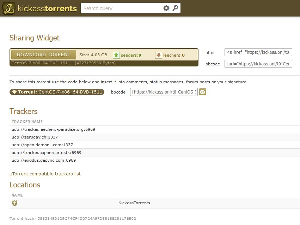Click the KickassTorrents shield logo icon

tap(8, 8)
